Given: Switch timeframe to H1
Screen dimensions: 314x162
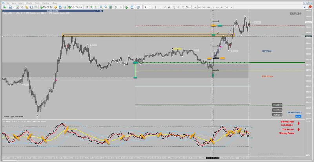Looking at the screenshot, I should (213, 7).
